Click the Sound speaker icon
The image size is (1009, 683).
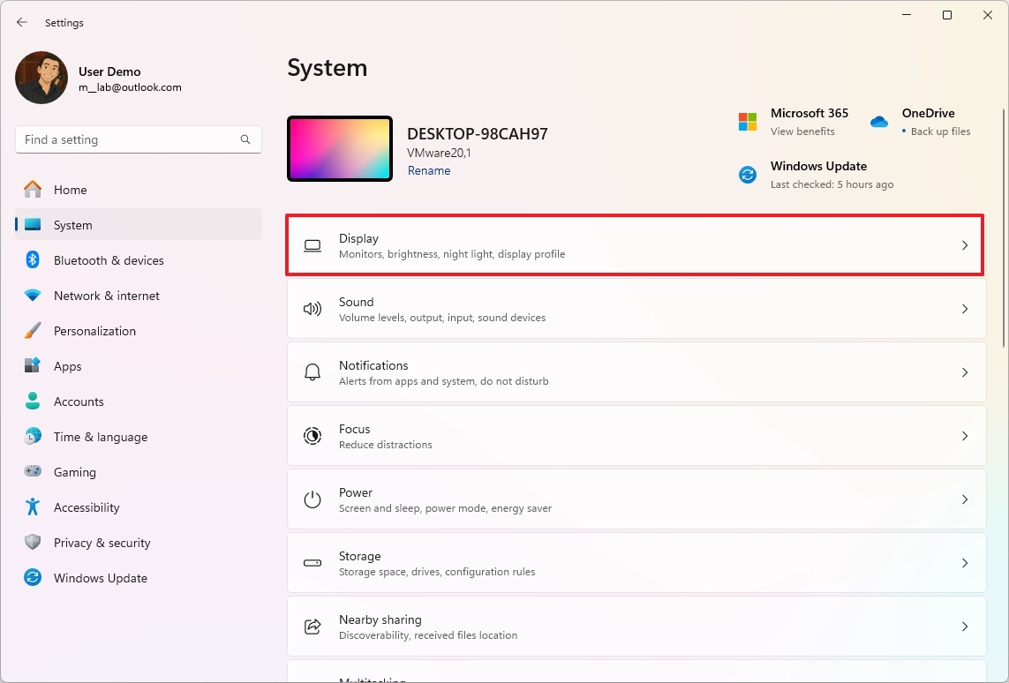tap(312, 309)
